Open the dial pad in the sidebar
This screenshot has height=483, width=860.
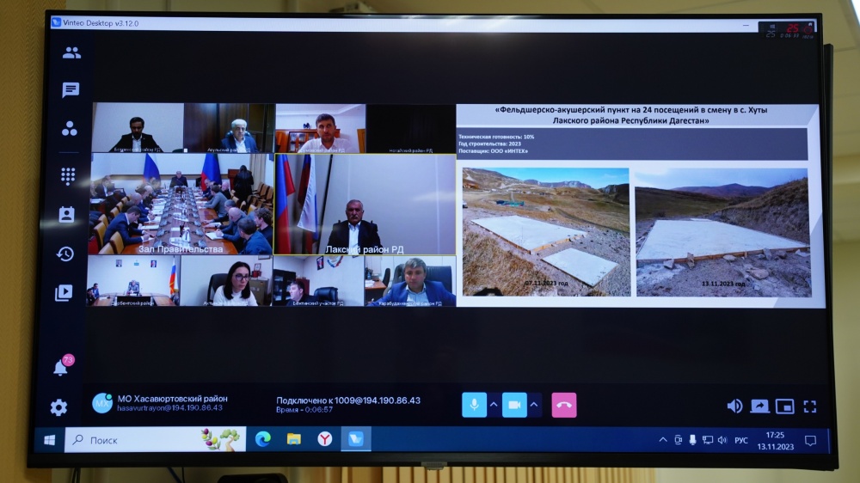coord(68,175)
